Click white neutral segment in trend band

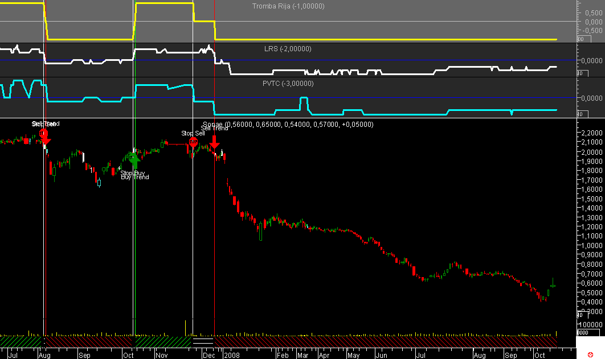point(203,342)
